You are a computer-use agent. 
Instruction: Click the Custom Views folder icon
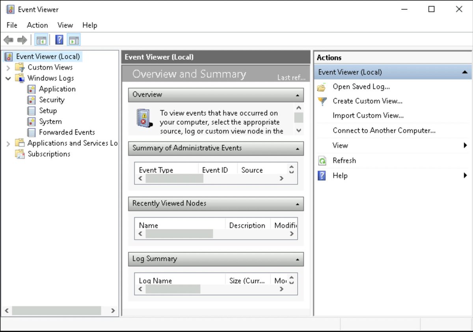[x=20, y=67]
